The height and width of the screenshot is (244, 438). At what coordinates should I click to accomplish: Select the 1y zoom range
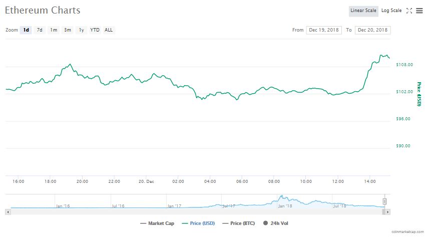point(81,30)
